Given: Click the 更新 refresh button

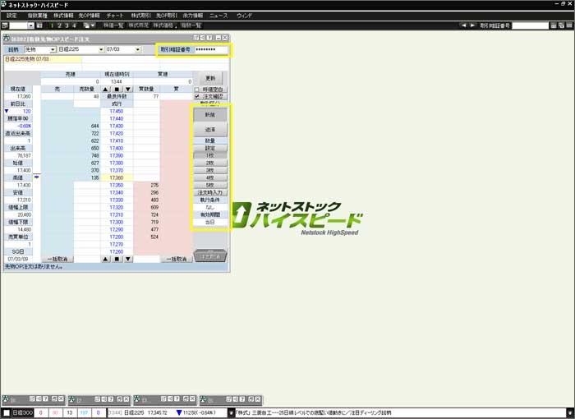Looking at the screenshot, I should [x=210, y=78].
